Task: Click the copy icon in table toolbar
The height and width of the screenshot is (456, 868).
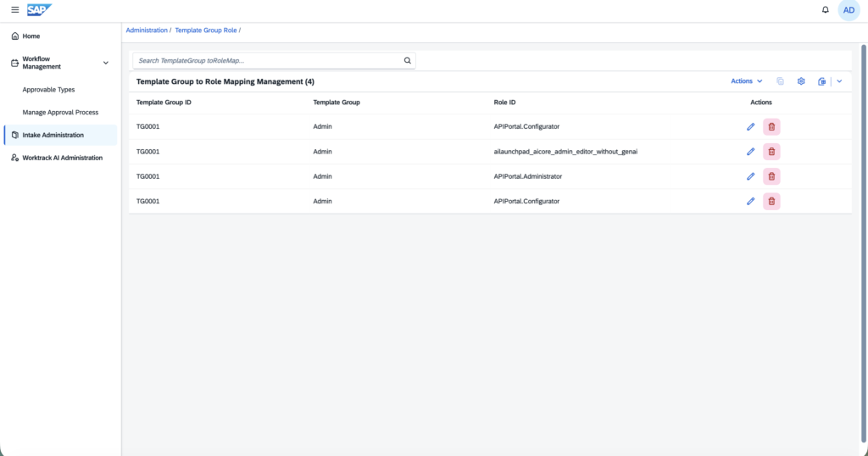Action: coord(780,81)
